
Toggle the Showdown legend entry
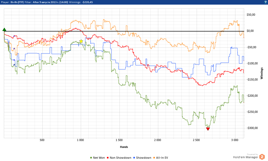point(142,158)
